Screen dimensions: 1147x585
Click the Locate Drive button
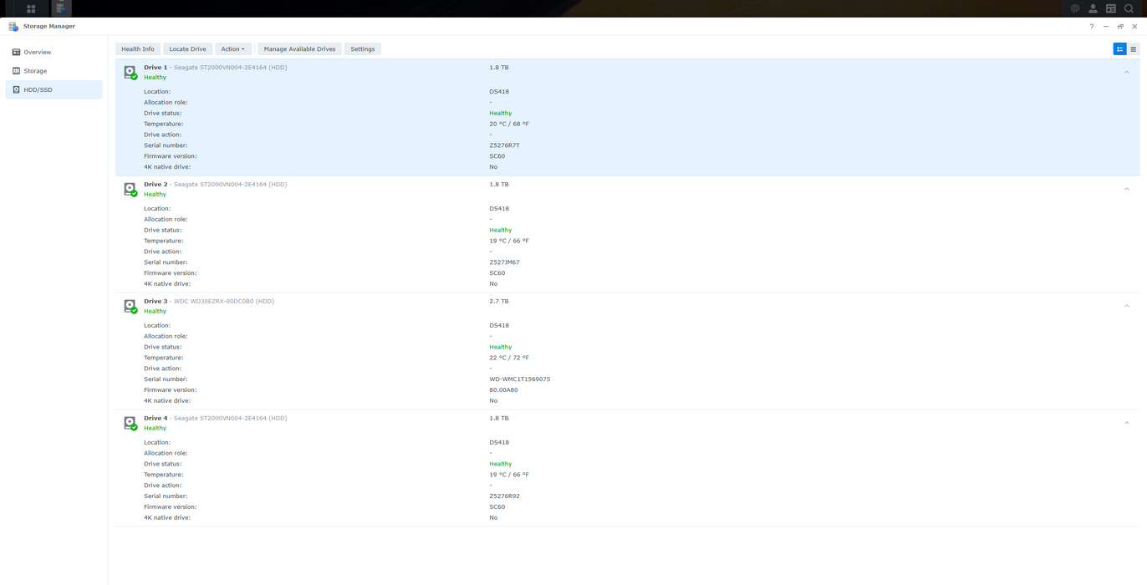coord(187,49)
